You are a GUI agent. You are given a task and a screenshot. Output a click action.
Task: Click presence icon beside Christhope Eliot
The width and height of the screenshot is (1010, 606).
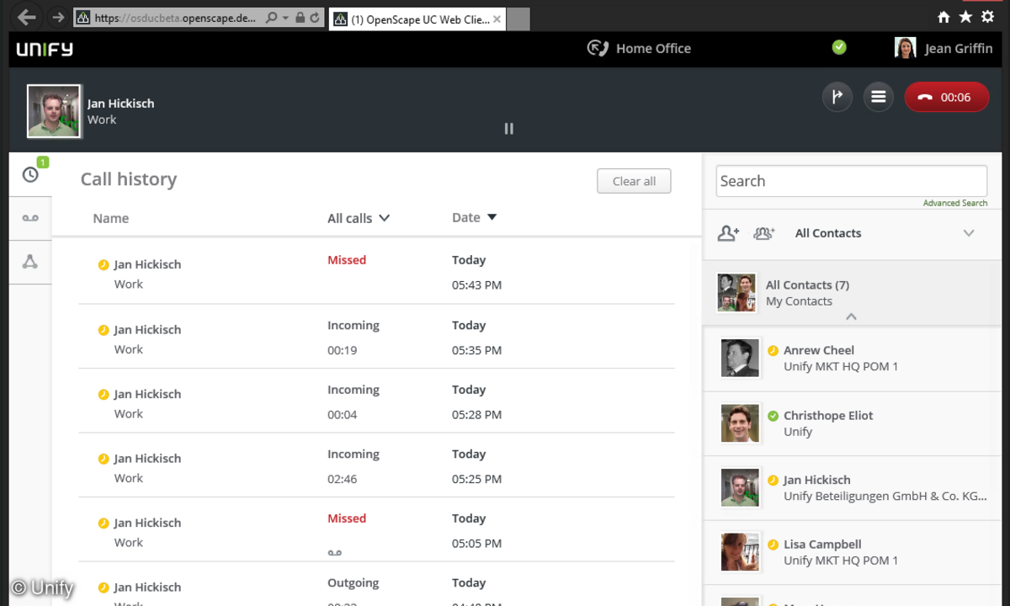(x=773, y=416)
